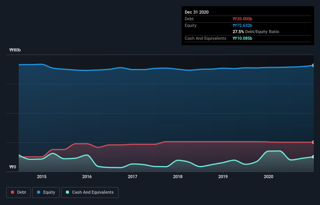The image size is (320, 205).
Task: Click the ₩80b y-axis label
Action: coord(15,50)
